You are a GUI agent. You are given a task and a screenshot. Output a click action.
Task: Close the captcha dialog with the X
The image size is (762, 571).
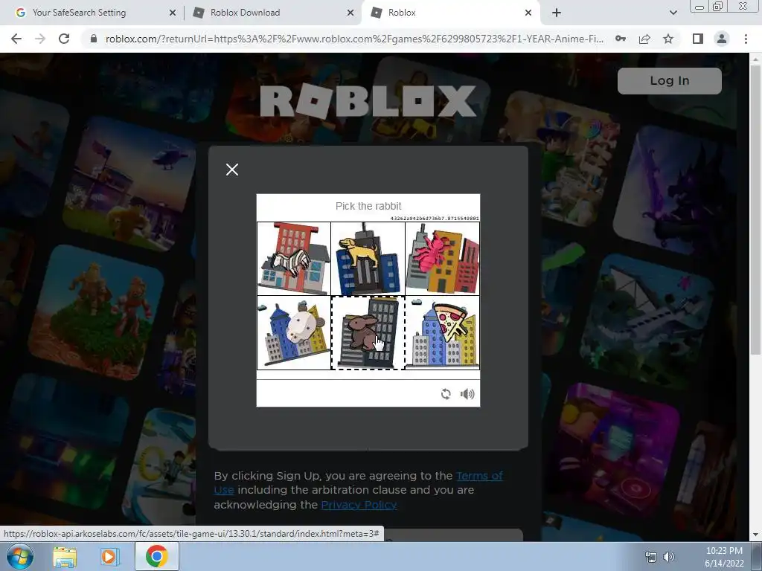tap(232, 170)
